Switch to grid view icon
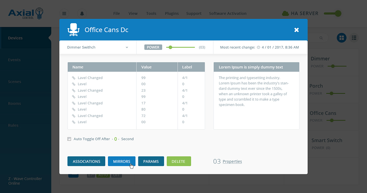The image size is (367, 193). click(341, 38)
